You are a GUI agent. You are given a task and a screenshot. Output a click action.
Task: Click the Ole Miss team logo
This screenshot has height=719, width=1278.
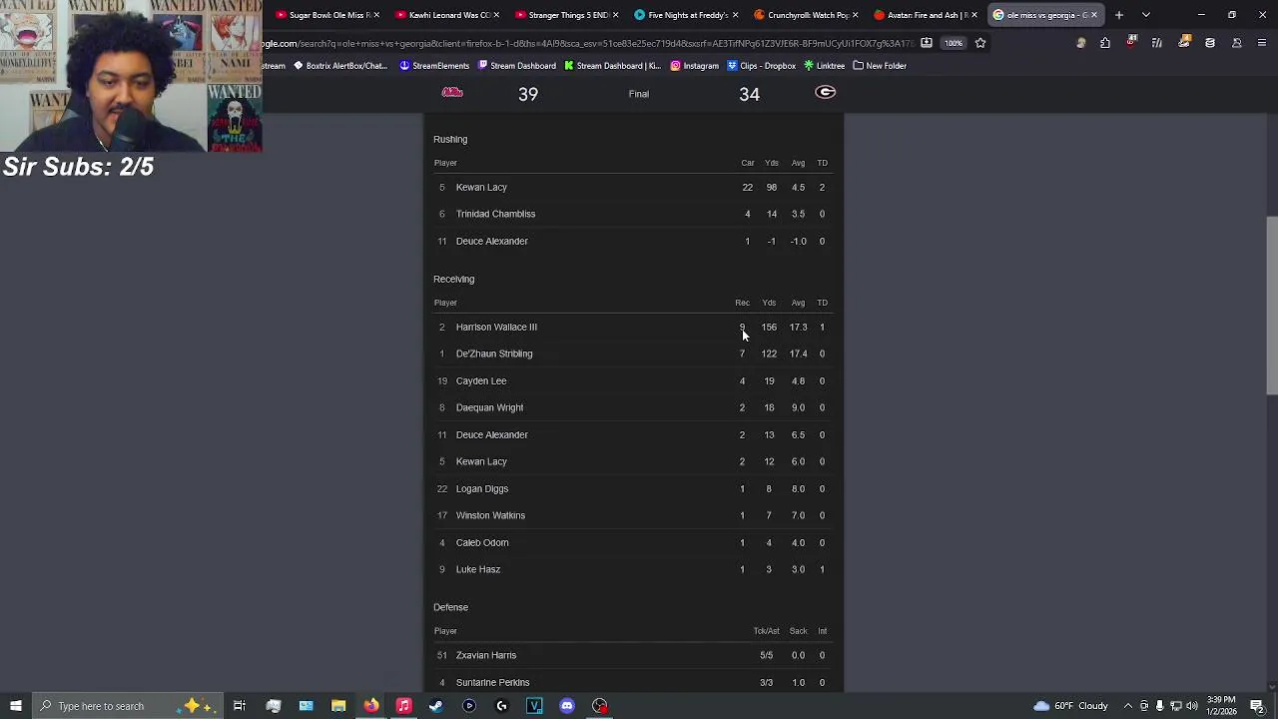(452, 93)
